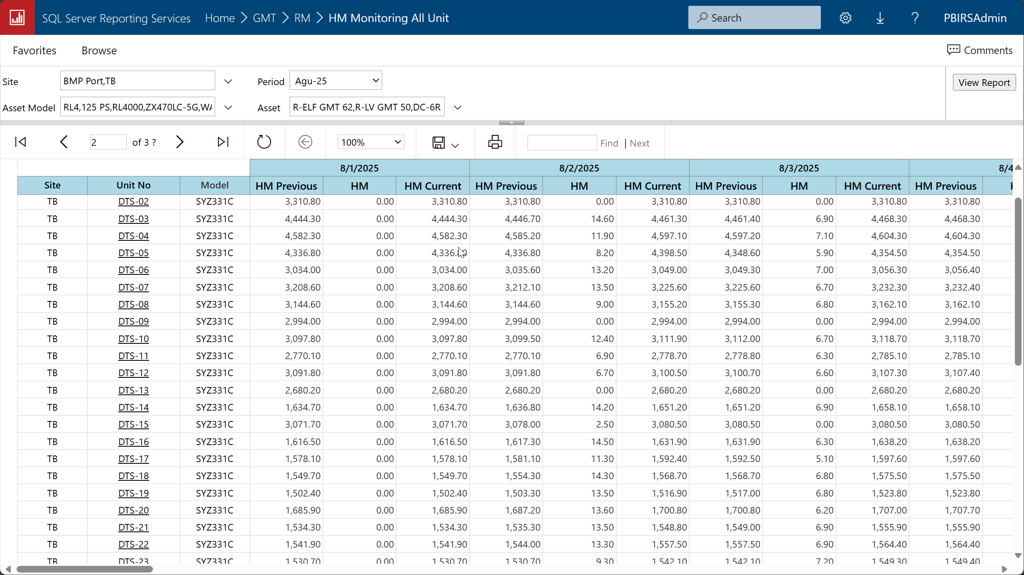Click the download arrow icon
The width and height of the screenshot is (1024, 575).
[880, 18]
